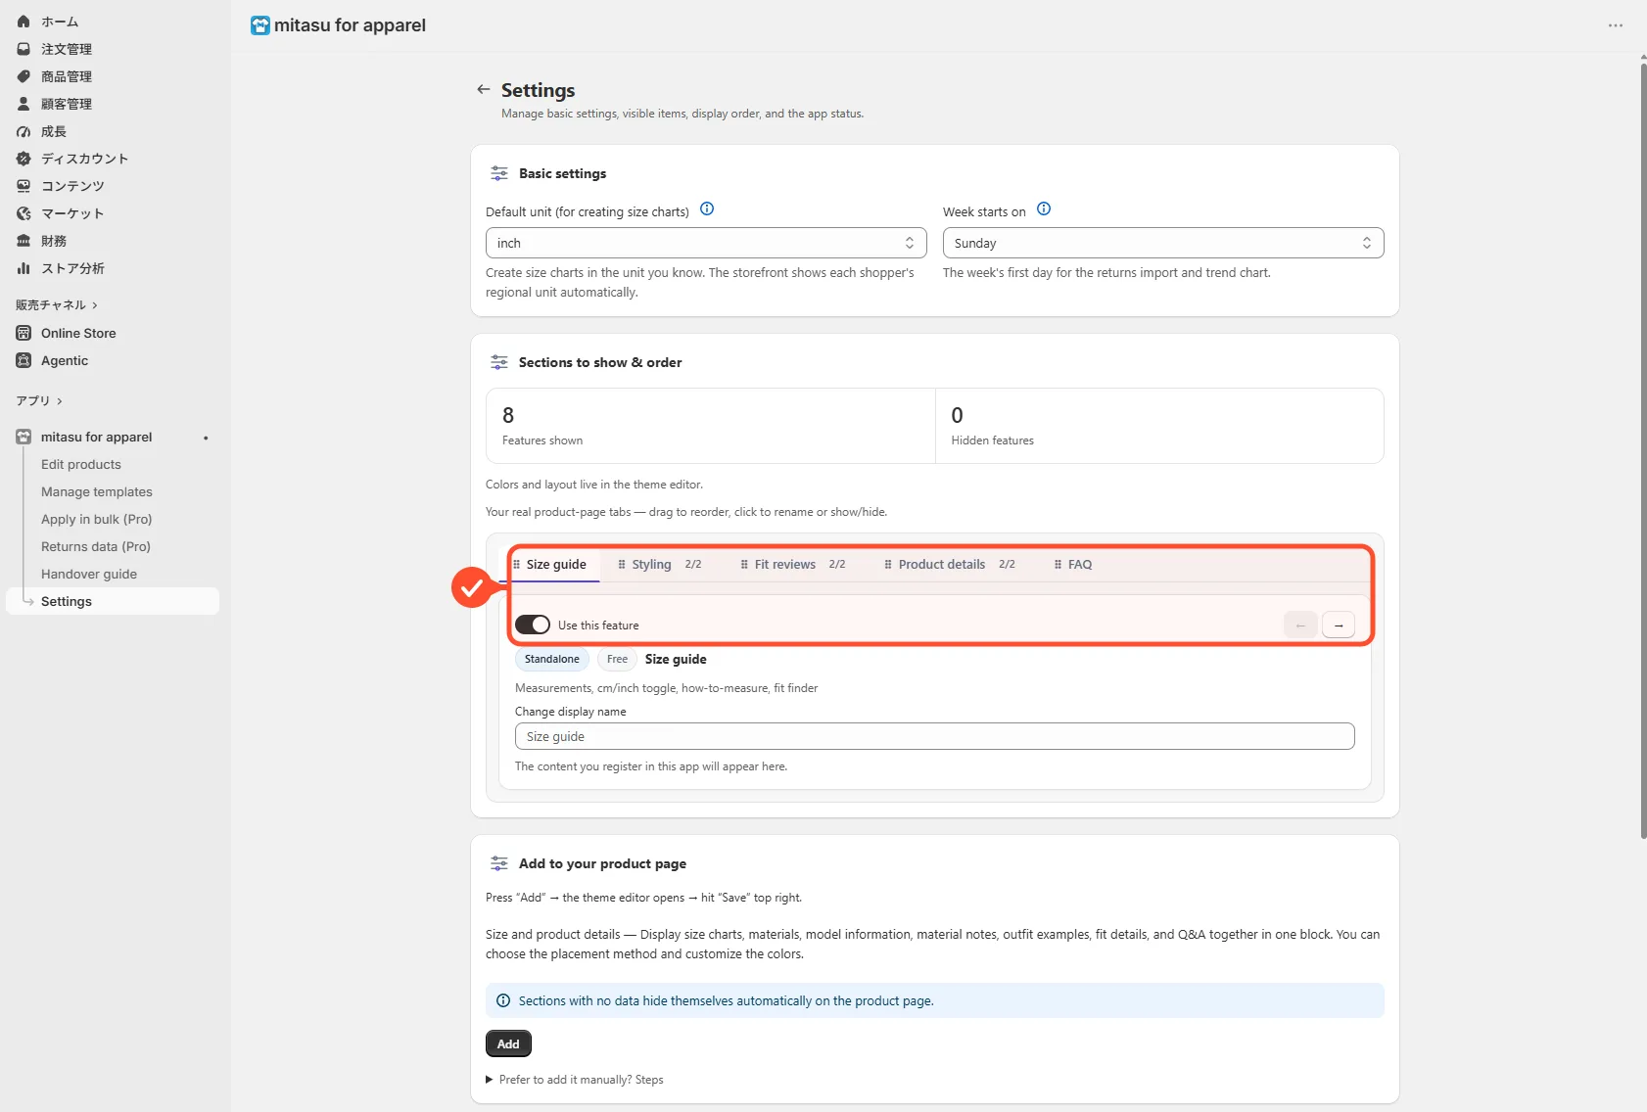Click the customers person icon 顧客管理

(x=24, y=104)
